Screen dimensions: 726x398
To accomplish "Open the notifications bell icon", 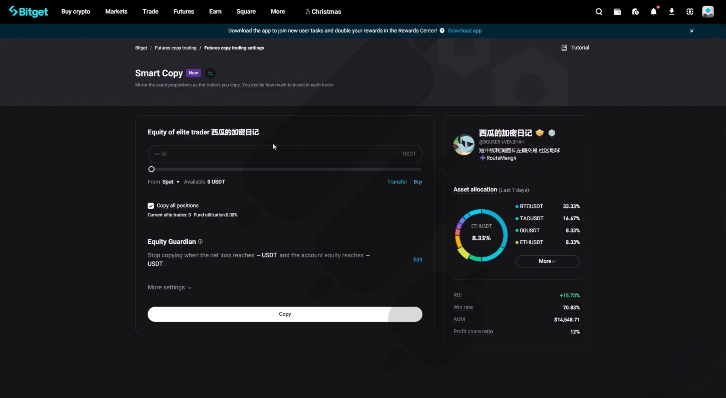I will (x=653, y=12).
